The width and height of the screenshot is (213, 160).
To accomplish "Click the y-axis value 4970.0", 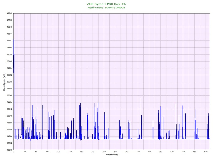I will (10, 13).
